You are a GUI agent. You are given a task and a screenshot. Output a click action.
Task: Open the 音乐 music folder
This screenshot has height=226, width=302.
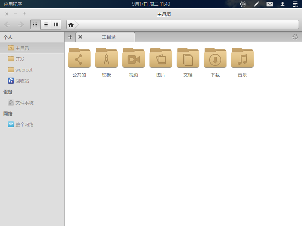(x=242, y=59)
